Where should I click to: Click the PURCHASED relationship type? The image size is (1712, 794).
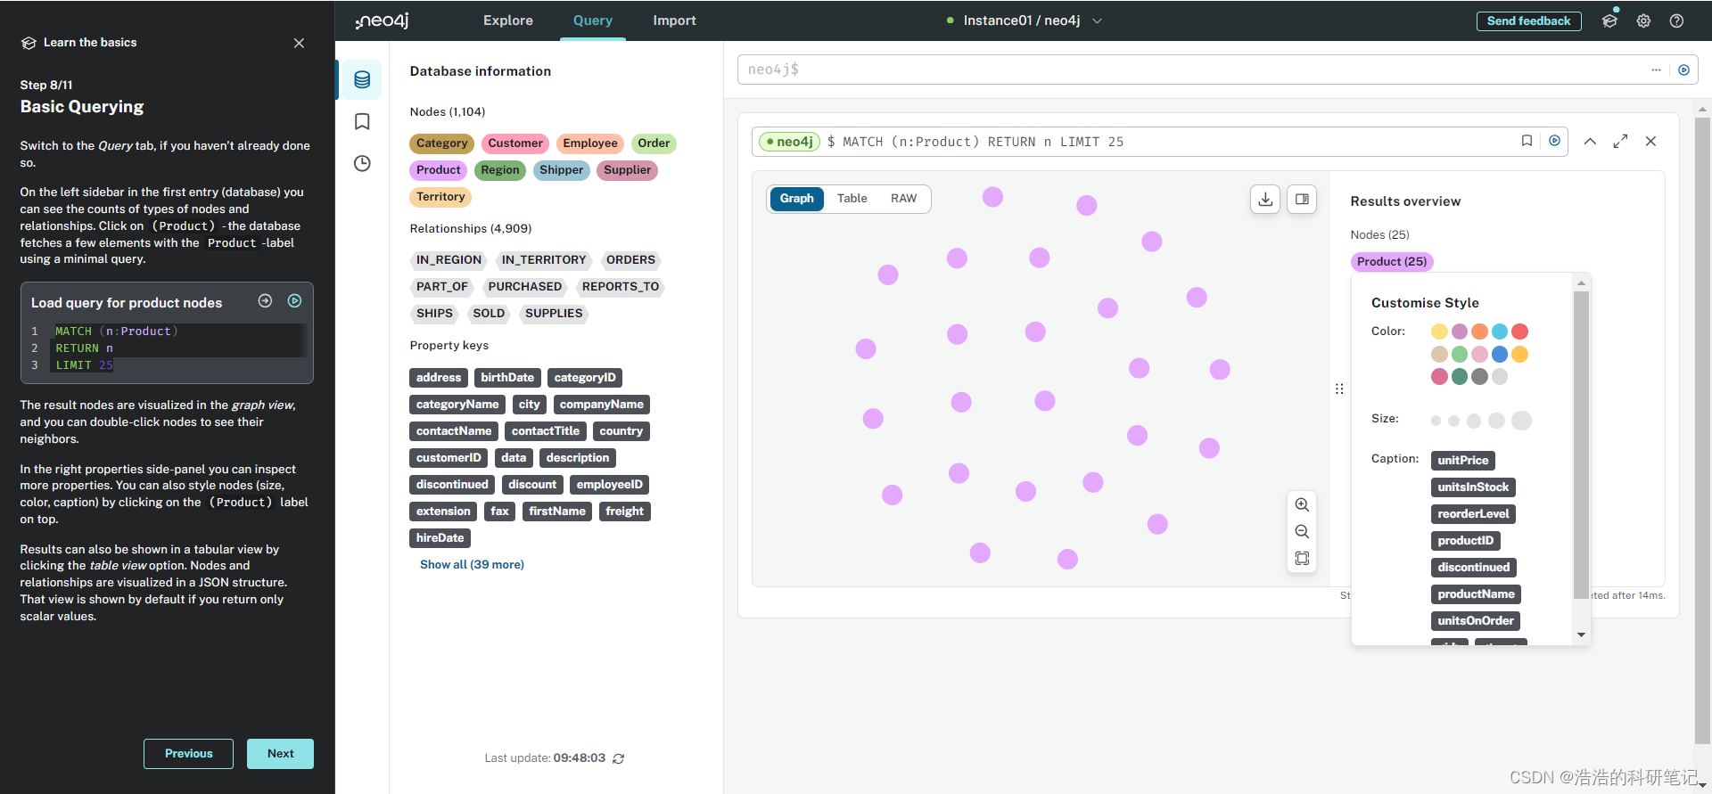point(524,287)
